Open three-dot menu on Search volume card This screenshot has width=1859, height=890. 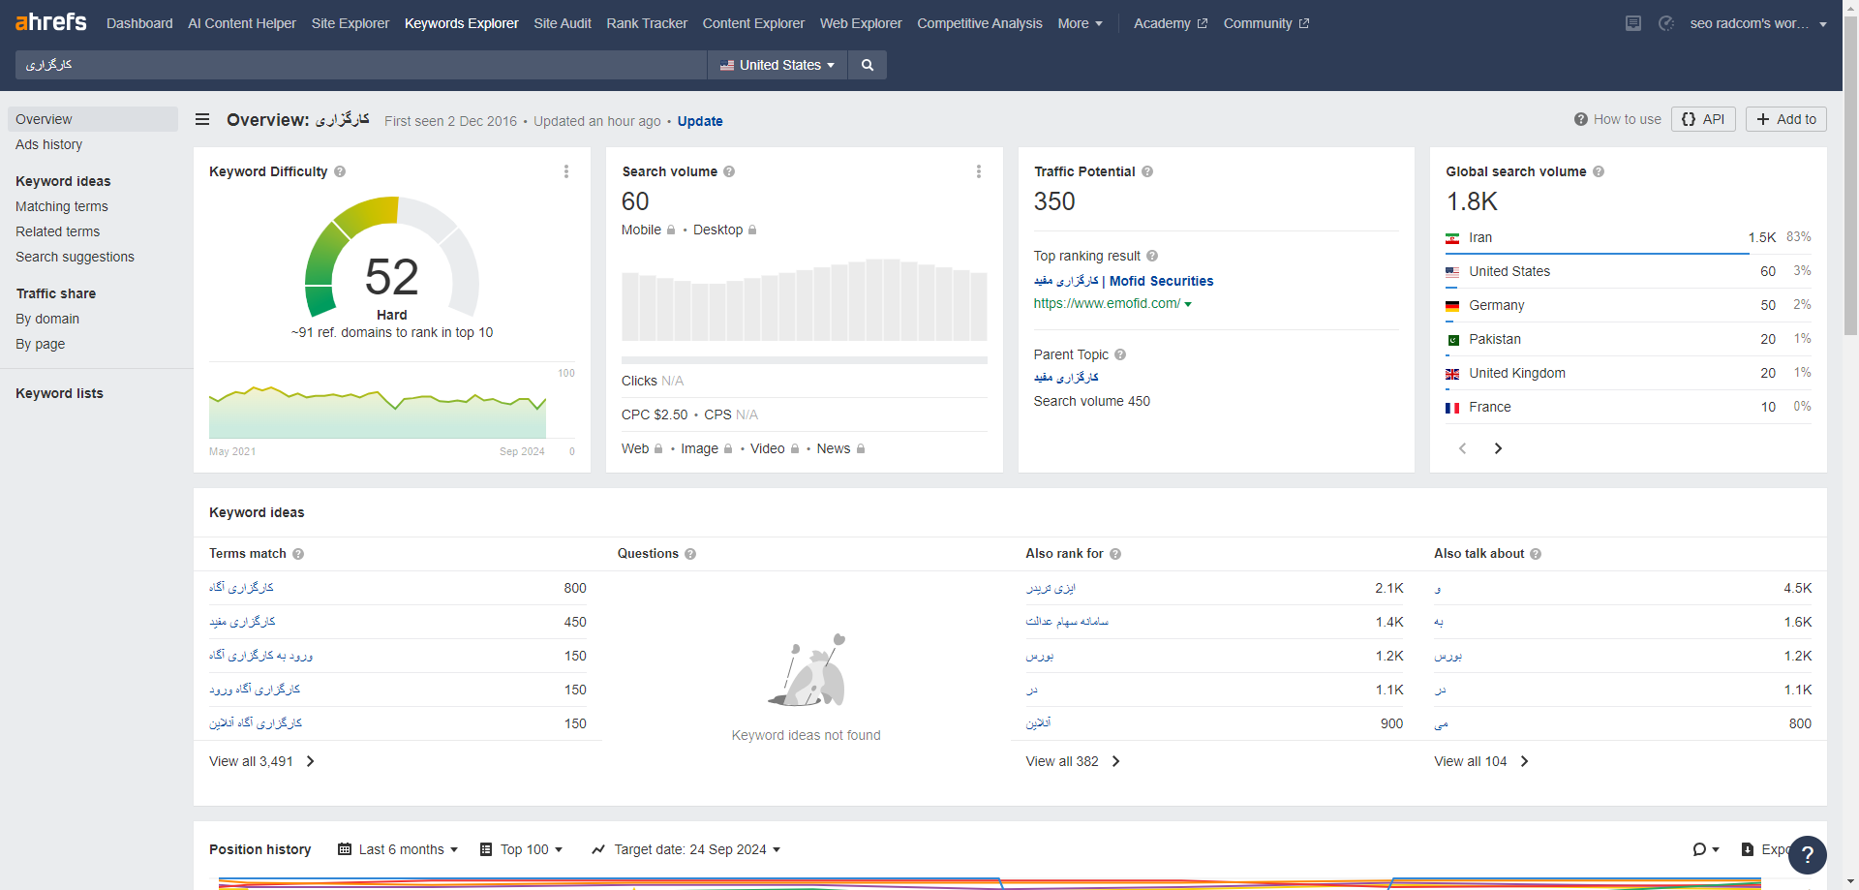tap(979, 171)
